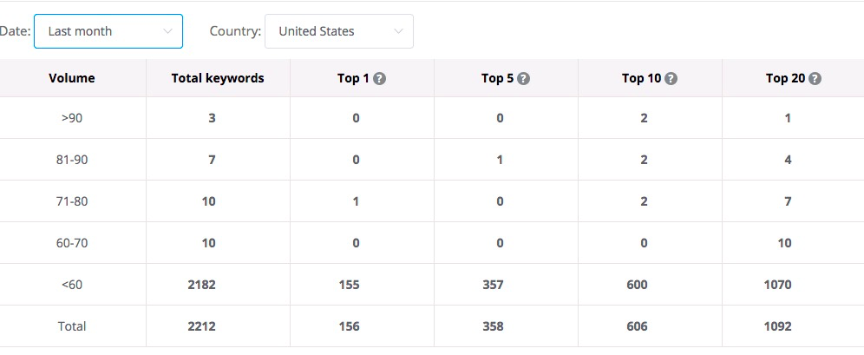Select the 81-90 volume row label
The height and width of the screenshot is (355, 864).
(72, 160)
